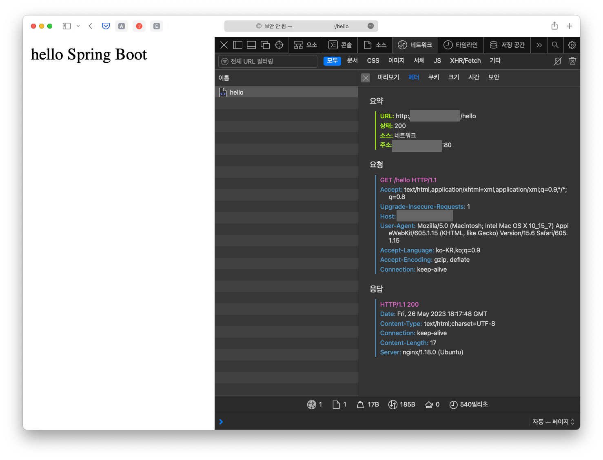Filter requests by 이미지 (Image)
The width and height of the screenshot is (603, 460).
coord(396,61)
